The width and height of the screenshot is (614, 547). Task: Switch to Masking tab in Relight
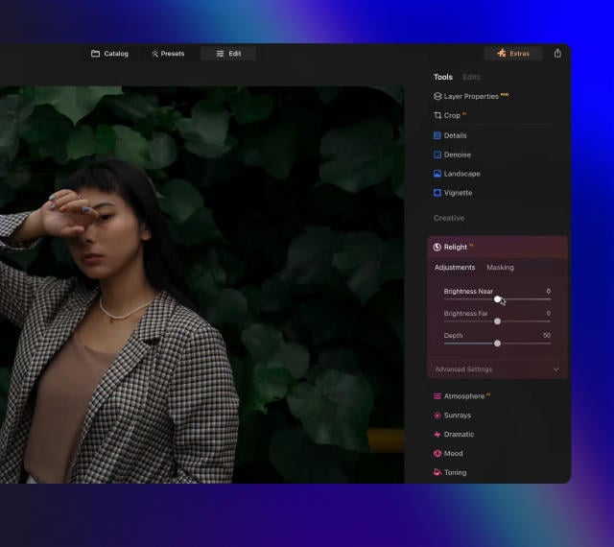pyautogui.click(x=500, y=268)
